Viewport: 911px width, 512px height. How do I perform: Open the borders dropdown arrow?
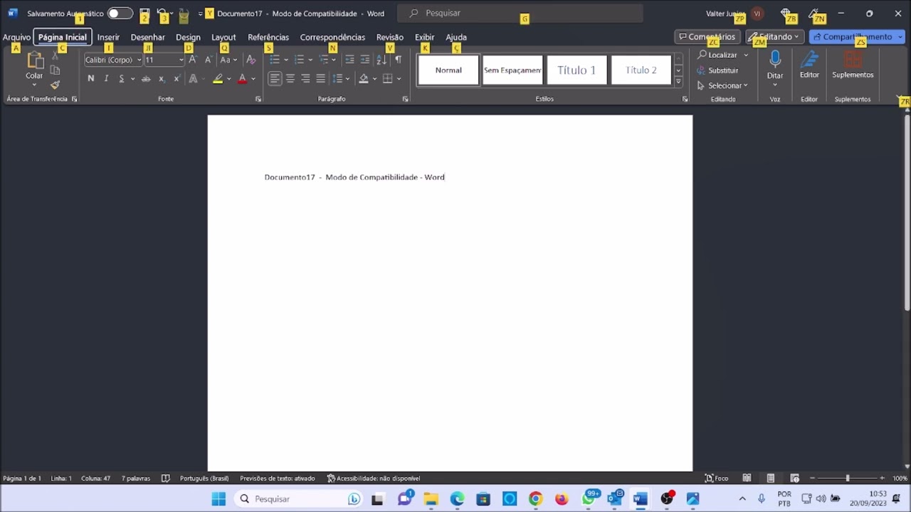[399, 79]
